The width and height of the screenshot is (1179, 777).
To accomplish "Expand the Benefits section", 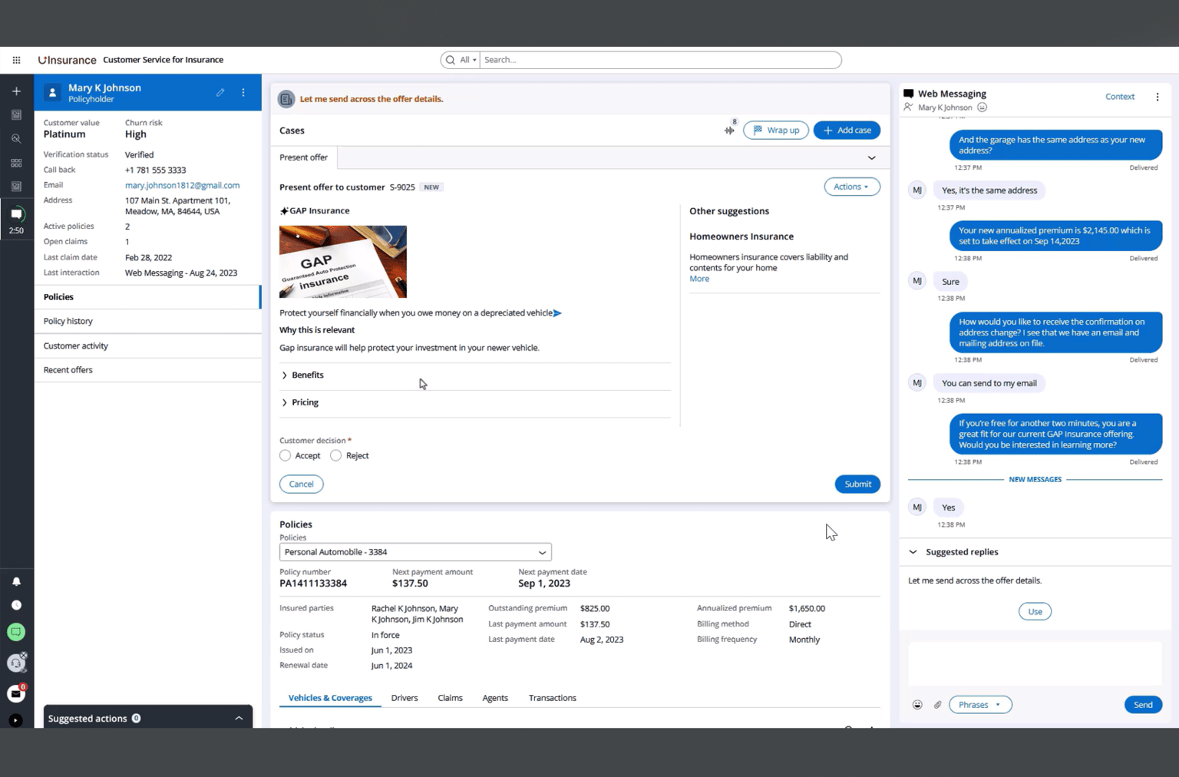I will pos(307,375).
